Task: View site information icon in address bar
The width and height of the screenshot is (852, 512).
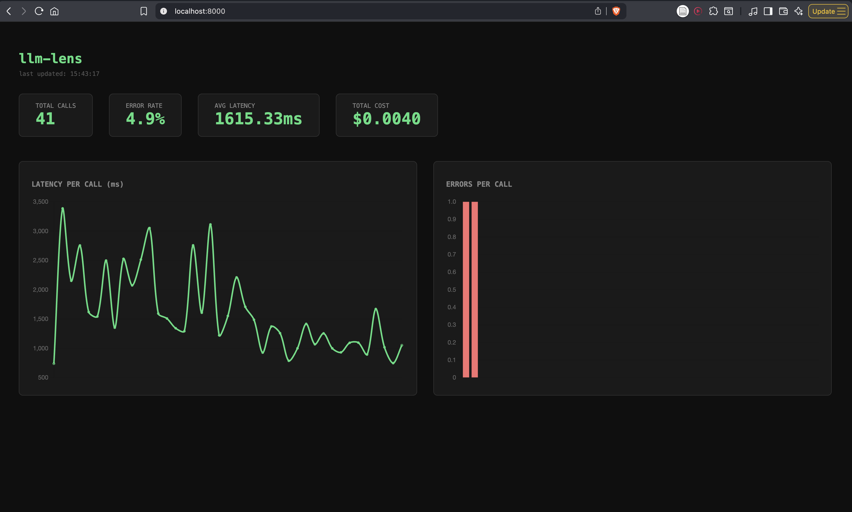Action: (164, 11)
